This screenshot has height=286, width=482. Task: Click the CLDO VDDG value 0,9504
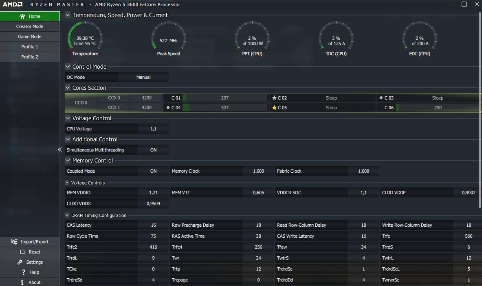(x=153, y=204)
